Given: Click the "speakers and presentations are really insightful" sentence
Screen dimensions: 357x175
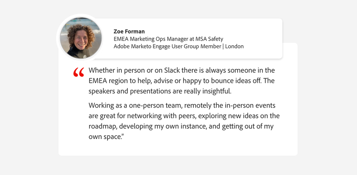Looking at the screenshot, I should pos(160,91).
